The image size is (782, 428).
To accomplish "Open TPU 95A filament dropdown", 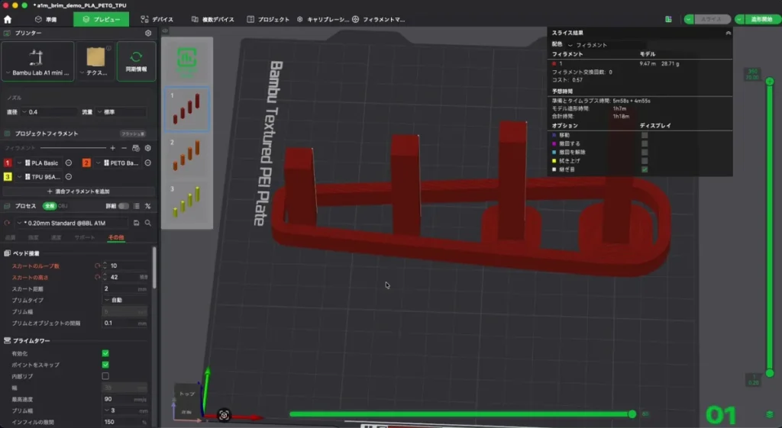I will point(40,177).
